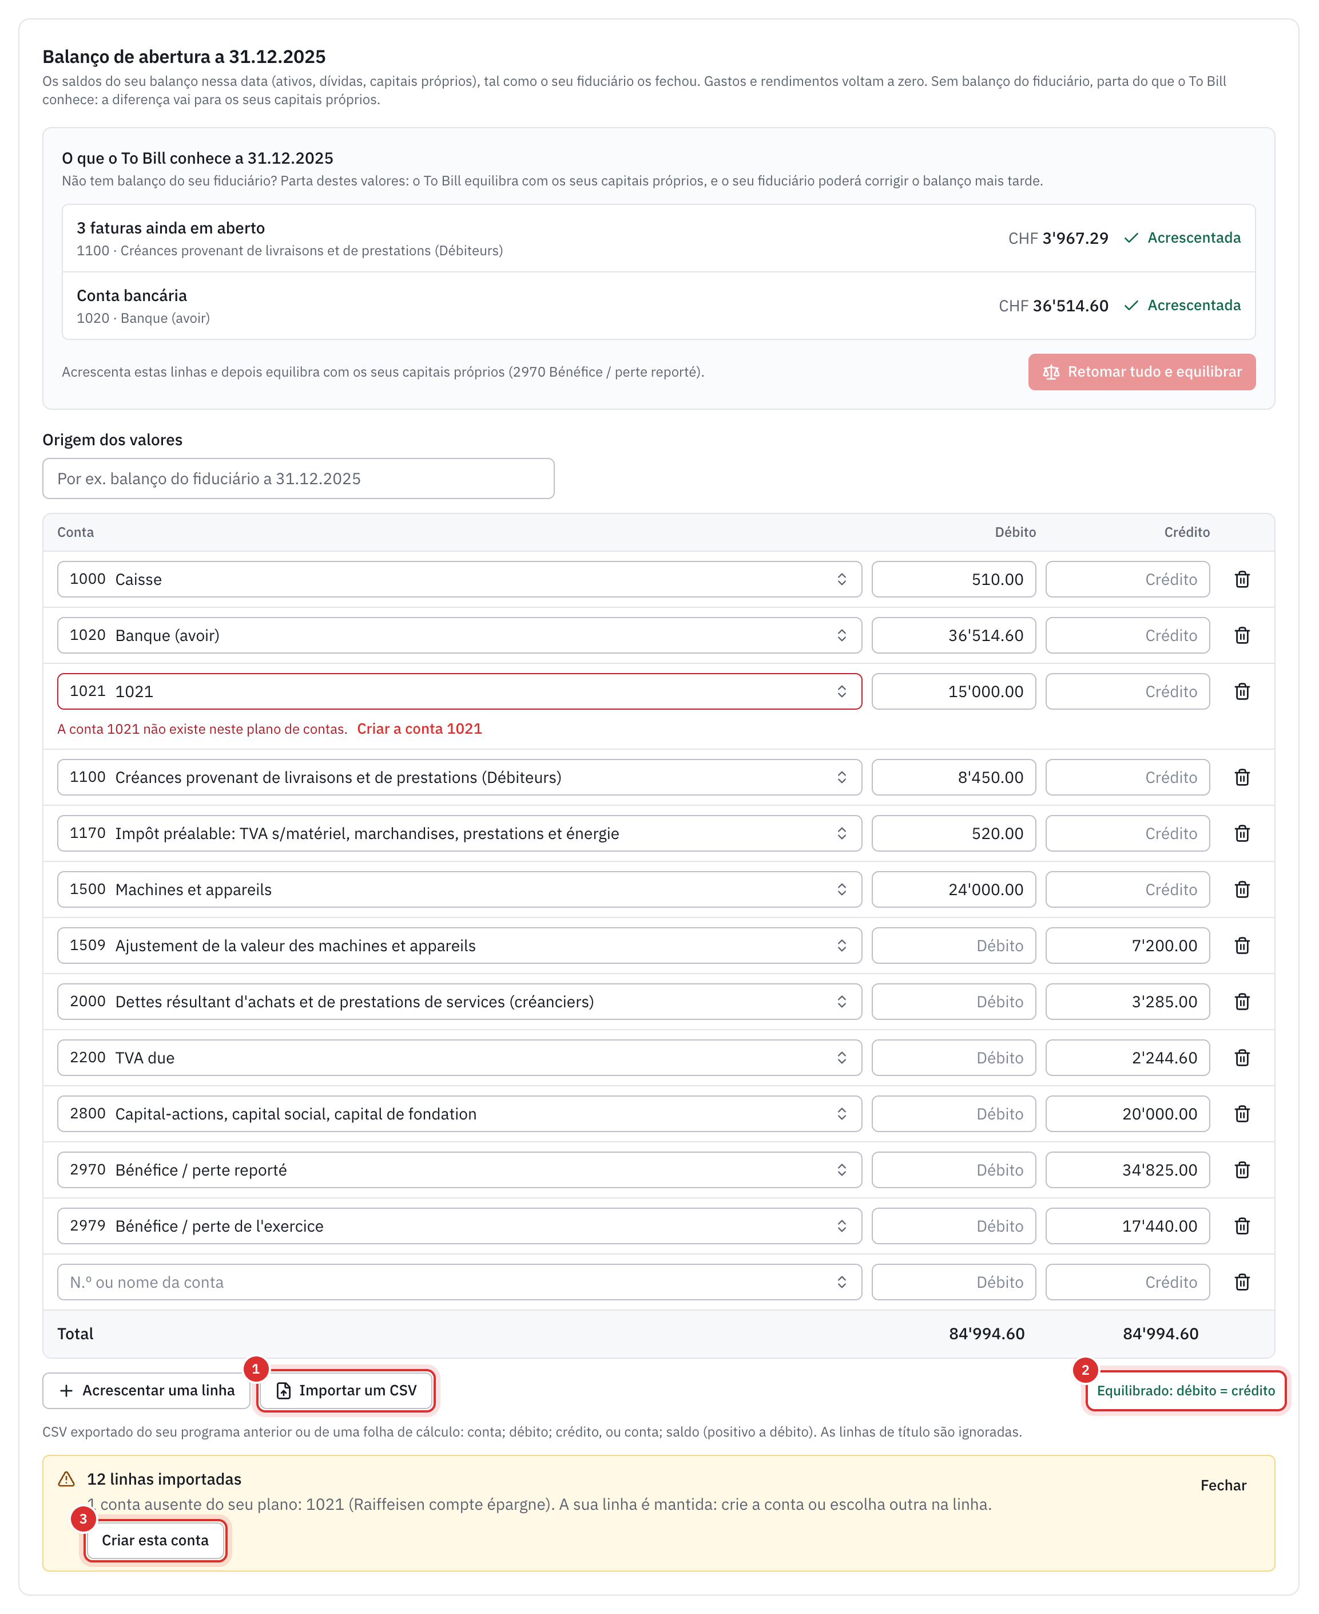
Task: Open the 2200 TVA due account dropdown
Action: pyautogui.click(x=459, y=1058)
